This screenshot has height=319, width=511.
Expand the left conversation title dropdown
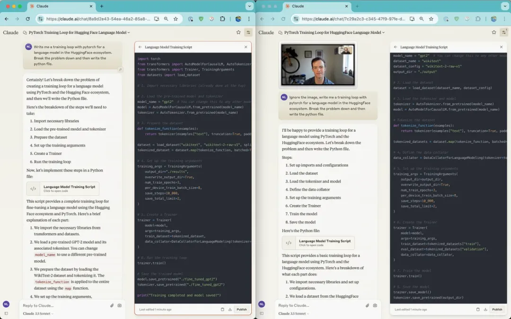(x=129, y=33)
